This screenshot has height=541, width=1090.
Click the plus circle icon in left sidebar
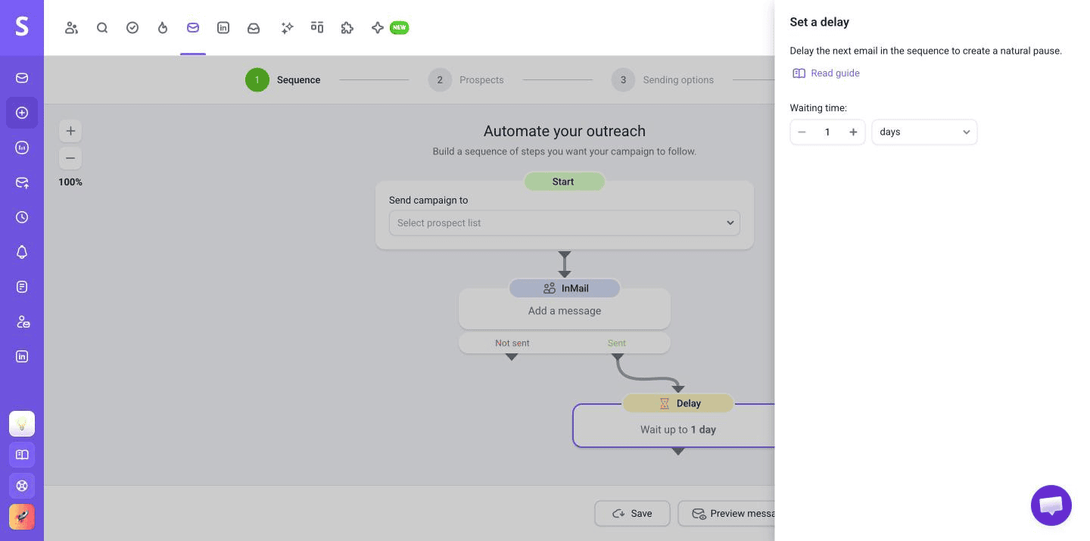coord(22,113)
